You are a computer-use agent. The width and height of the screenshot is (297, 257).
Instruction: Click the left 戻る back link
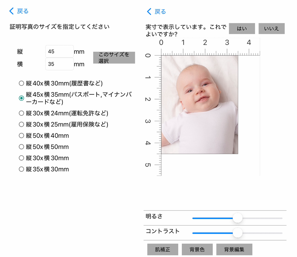(x=18, y=11)
